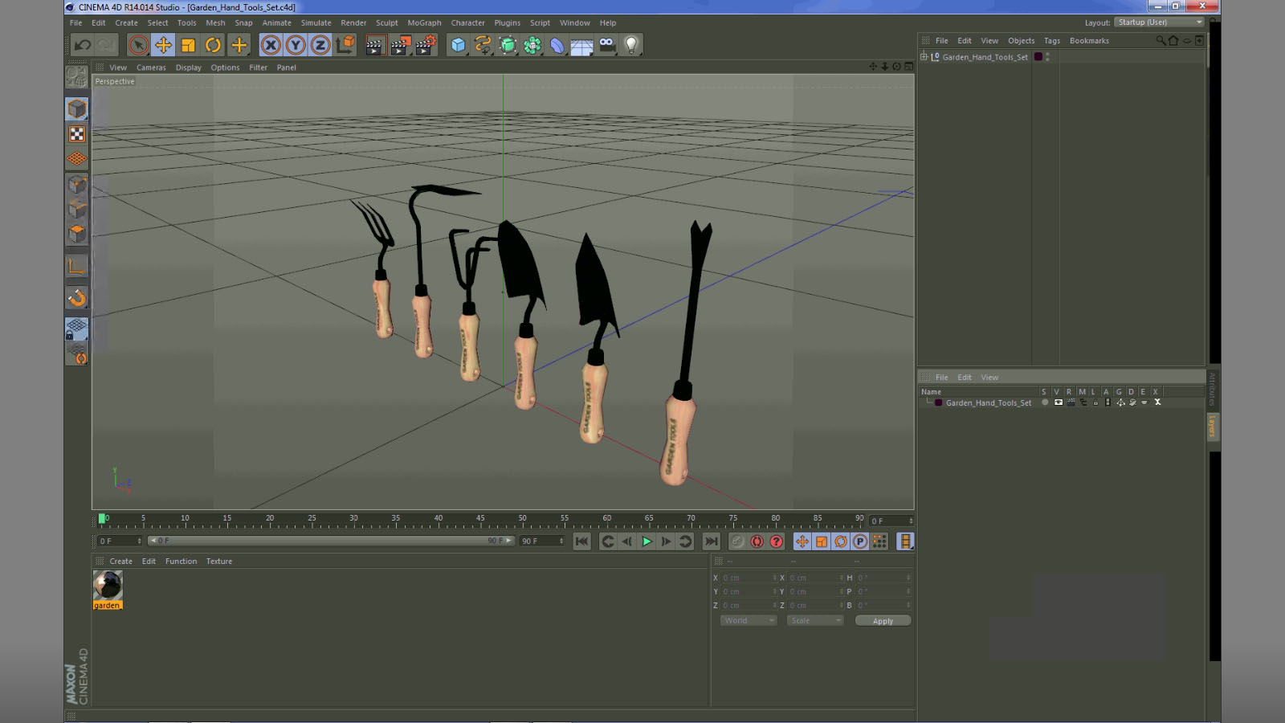
Task: Toggle position keyframe recording
Action: (802, 541)
